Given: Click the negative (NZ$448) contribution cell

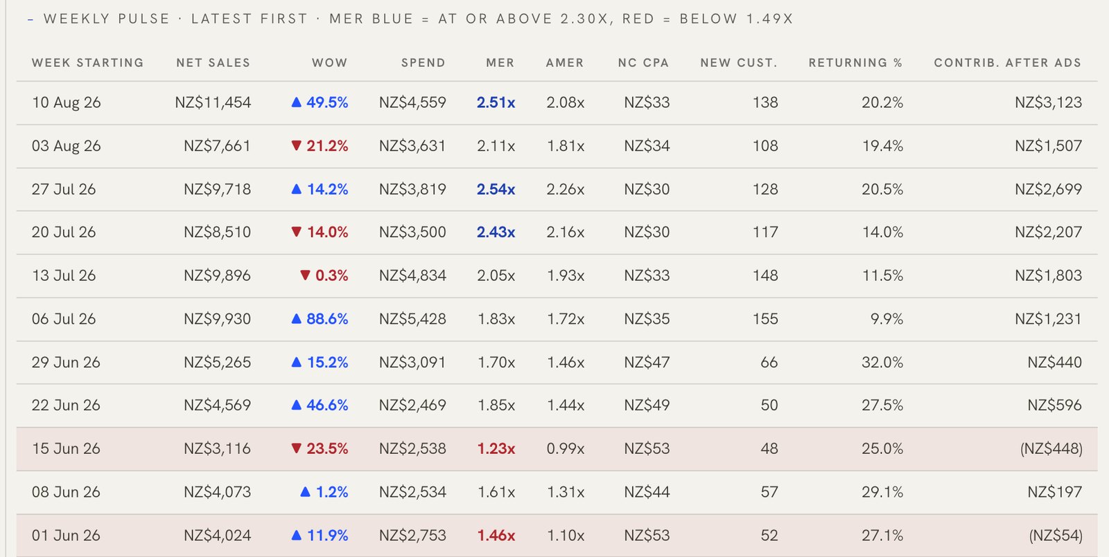Looking at the screenshot, I should 1051,449.
